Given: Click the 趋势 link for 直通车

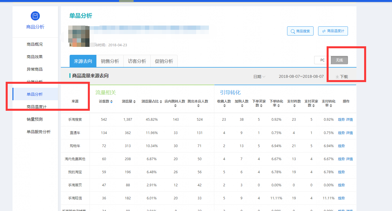Looking at the screenshot, I should tap(341, 133).
